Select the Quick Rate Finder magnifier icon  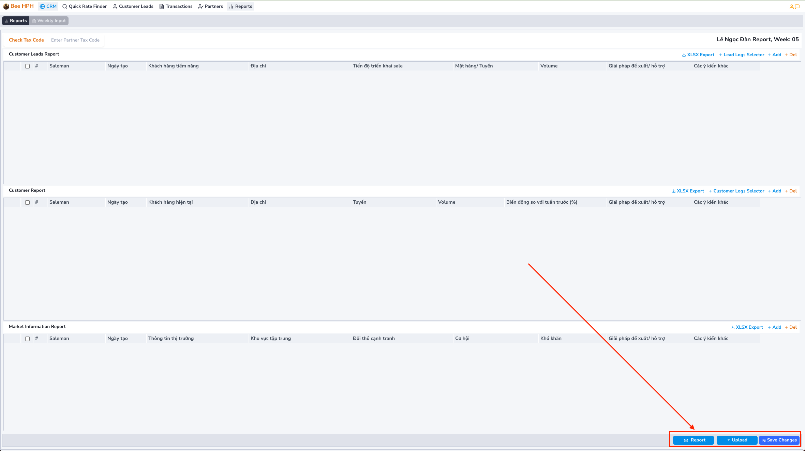pos(65,6)
